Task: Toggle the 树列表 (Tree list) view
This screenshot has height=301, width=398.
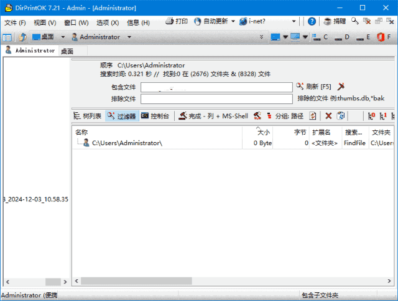Action: (88, 116)
